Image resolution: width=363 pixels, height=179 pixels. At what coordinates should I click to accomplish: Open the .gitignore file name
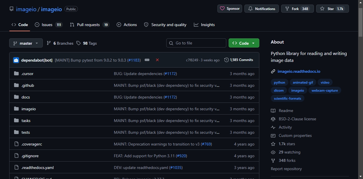30,156
